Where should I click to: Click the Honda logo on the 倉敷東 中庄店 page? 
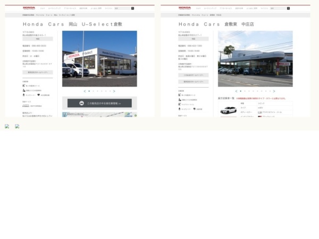pyautogui.click(x=184, y=8)
